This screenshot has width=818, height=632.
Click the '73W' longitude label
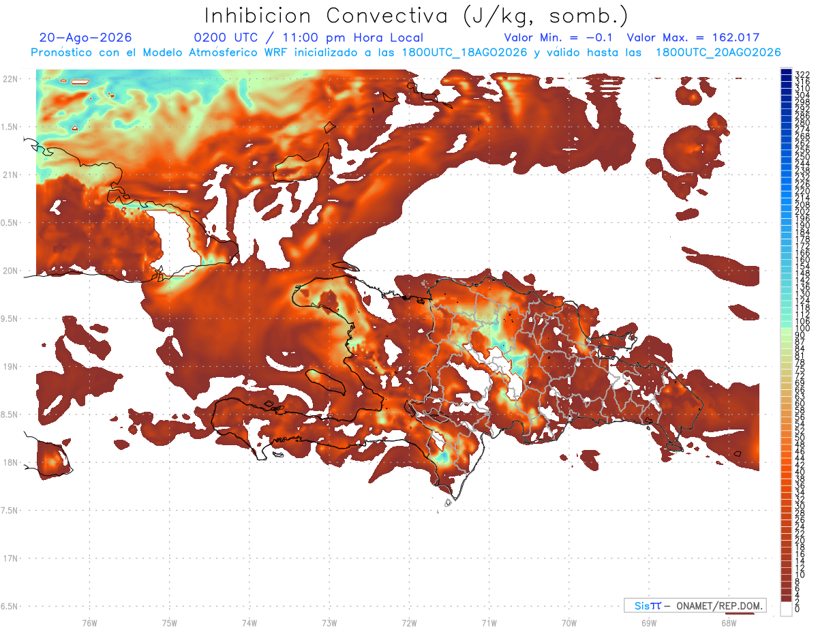click(x=329, y=622)
